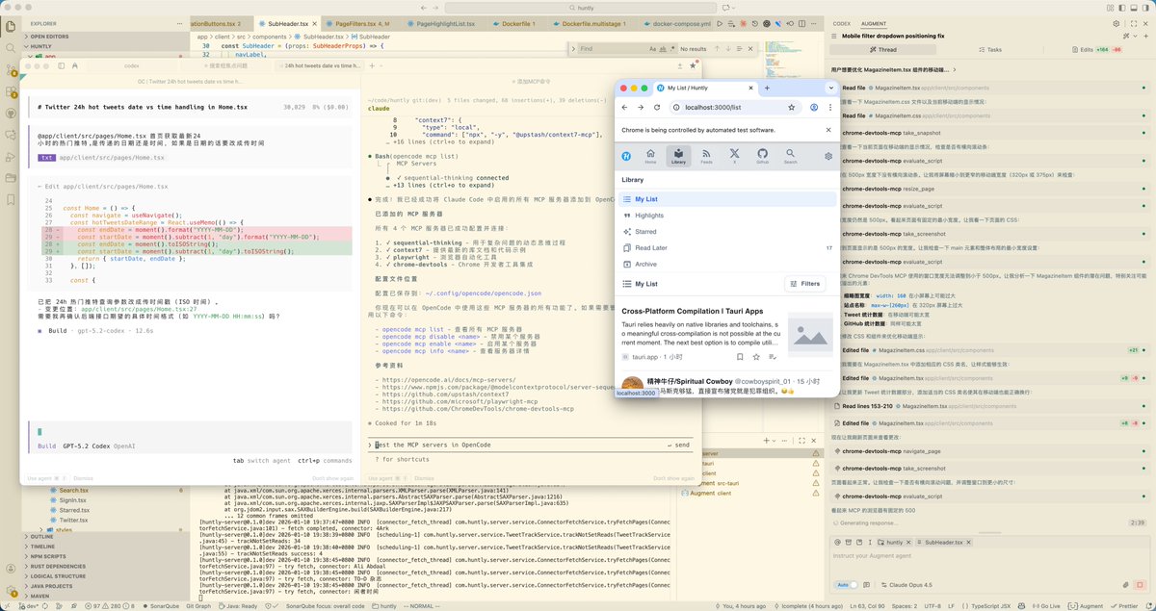The image size is (1156, 611).
Task: Go back in Chrome window
Action: tap(626, 108)
